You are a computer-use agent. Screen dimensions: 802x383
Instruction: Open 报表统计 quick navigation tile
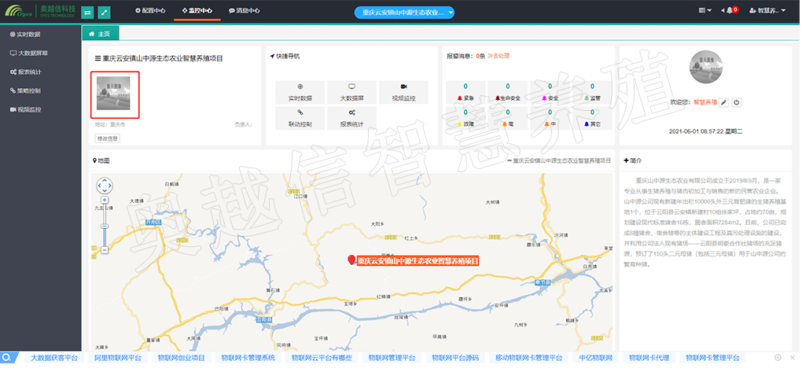351,118
